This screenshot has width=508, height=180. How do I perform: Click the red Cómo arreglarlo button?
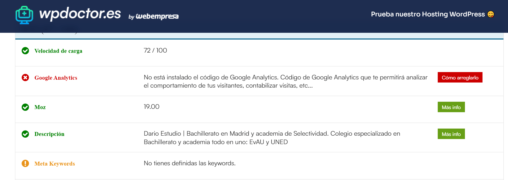[x=460, y=77]
